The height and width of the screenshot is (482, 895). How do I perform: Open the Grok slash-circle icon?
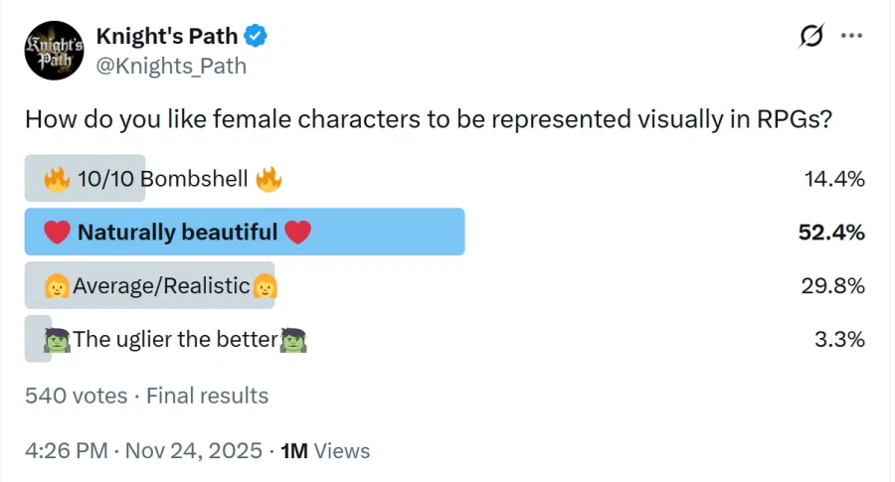click(811, 37)
